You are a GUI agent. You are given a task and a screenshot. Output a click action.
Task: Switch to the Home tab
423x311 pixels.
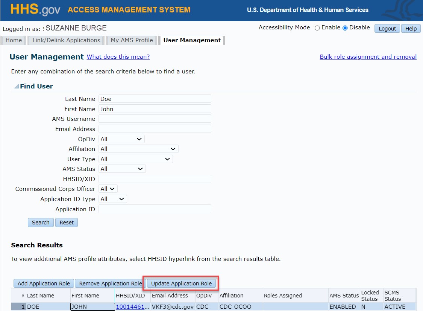[14, 40]
